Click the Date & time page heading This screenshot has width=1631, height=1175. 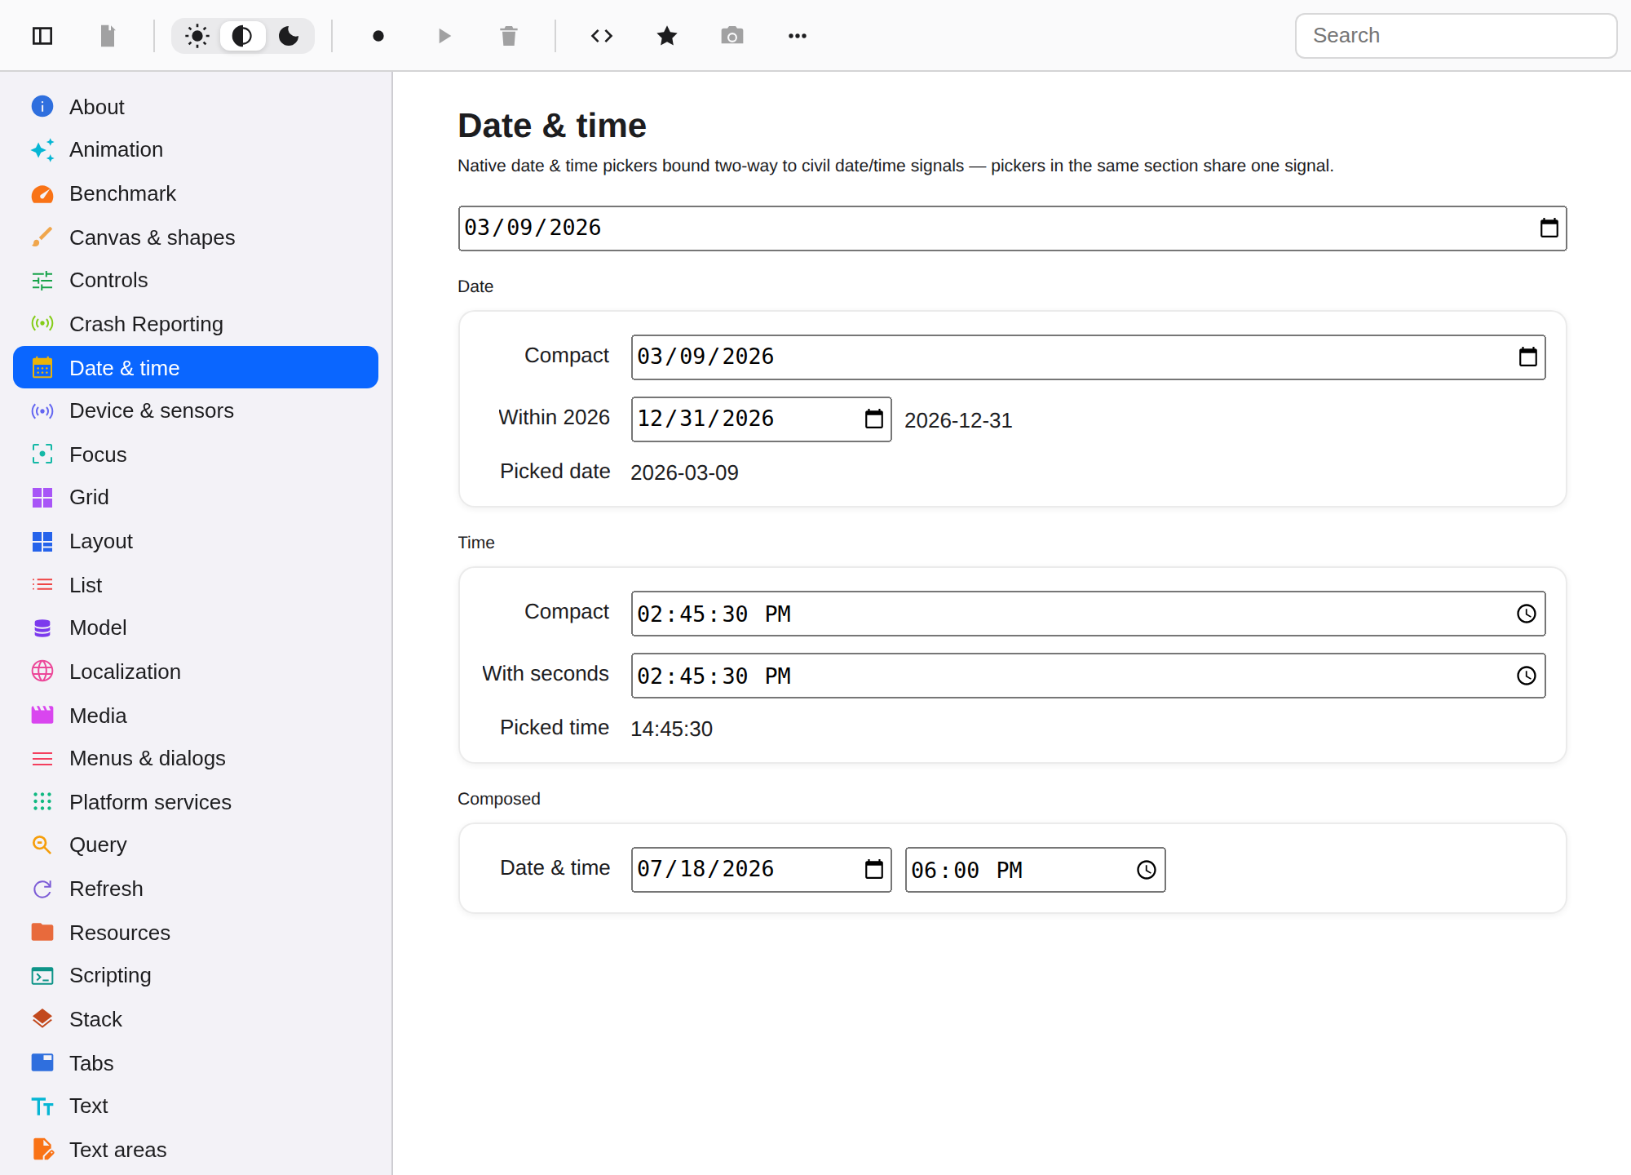(552, 126)
